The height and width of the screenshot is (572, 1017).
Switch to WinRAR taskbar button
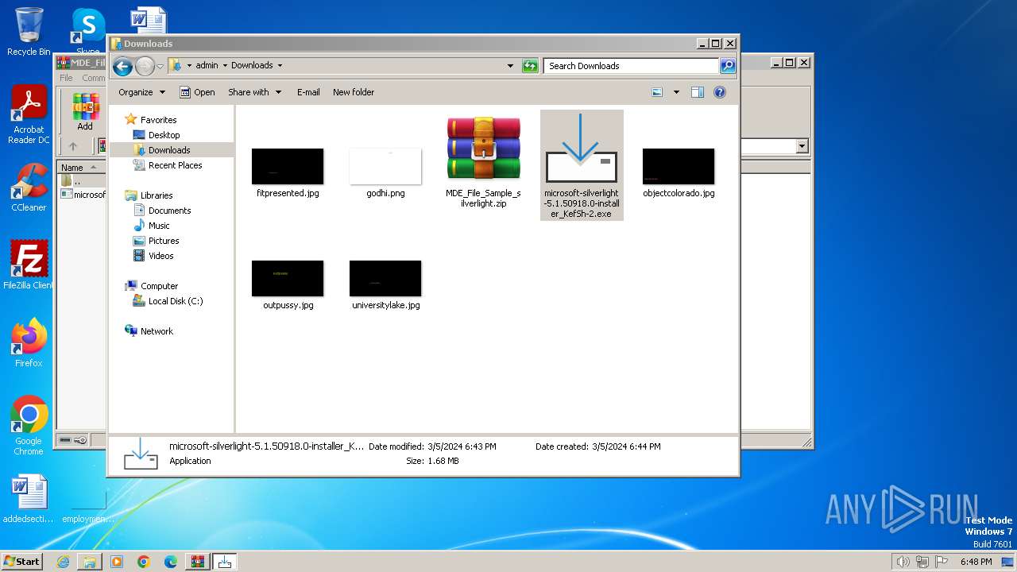197,562
